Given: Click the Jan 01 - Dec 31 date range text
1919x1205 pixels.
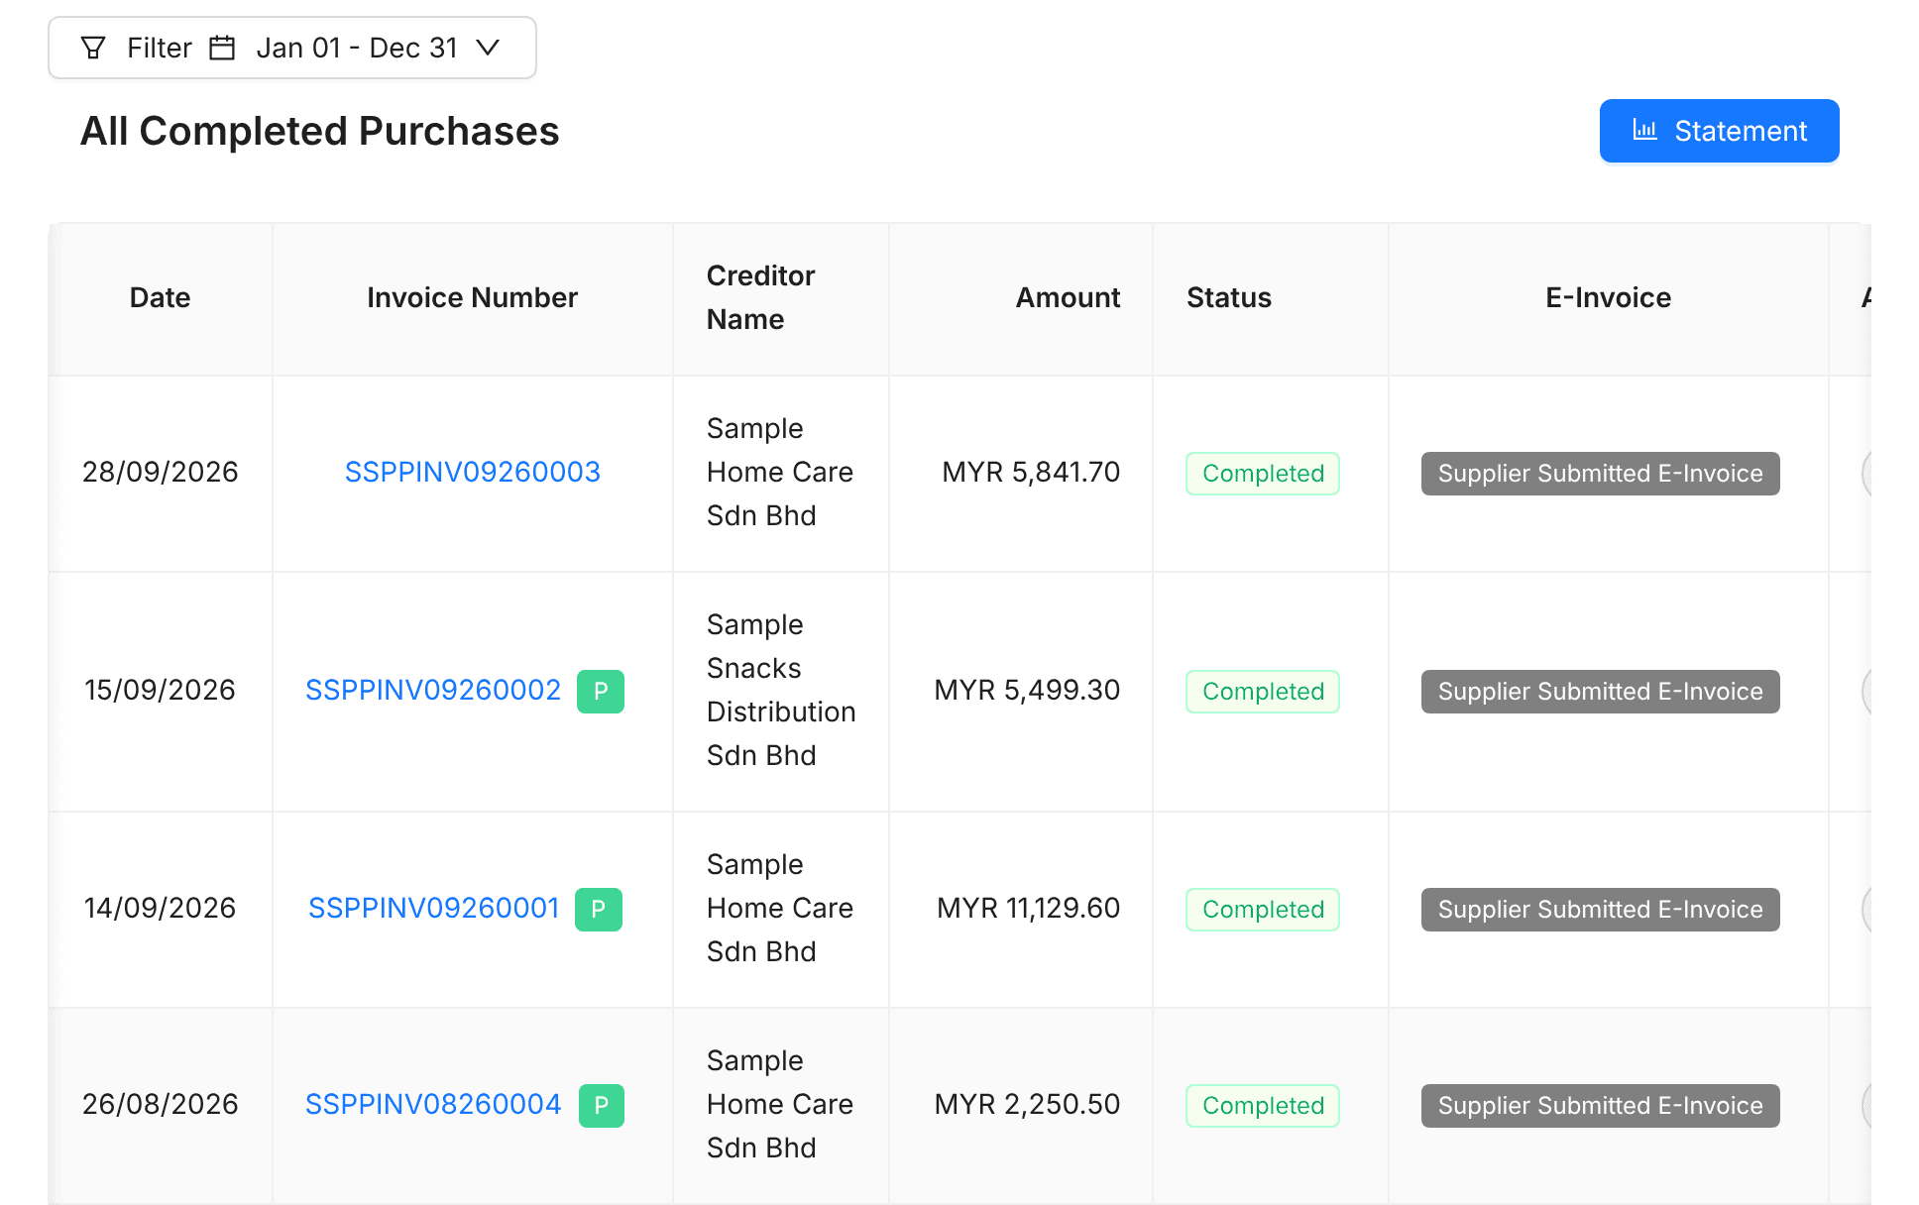Looking at the screenshot, I should tap(357, 48).
